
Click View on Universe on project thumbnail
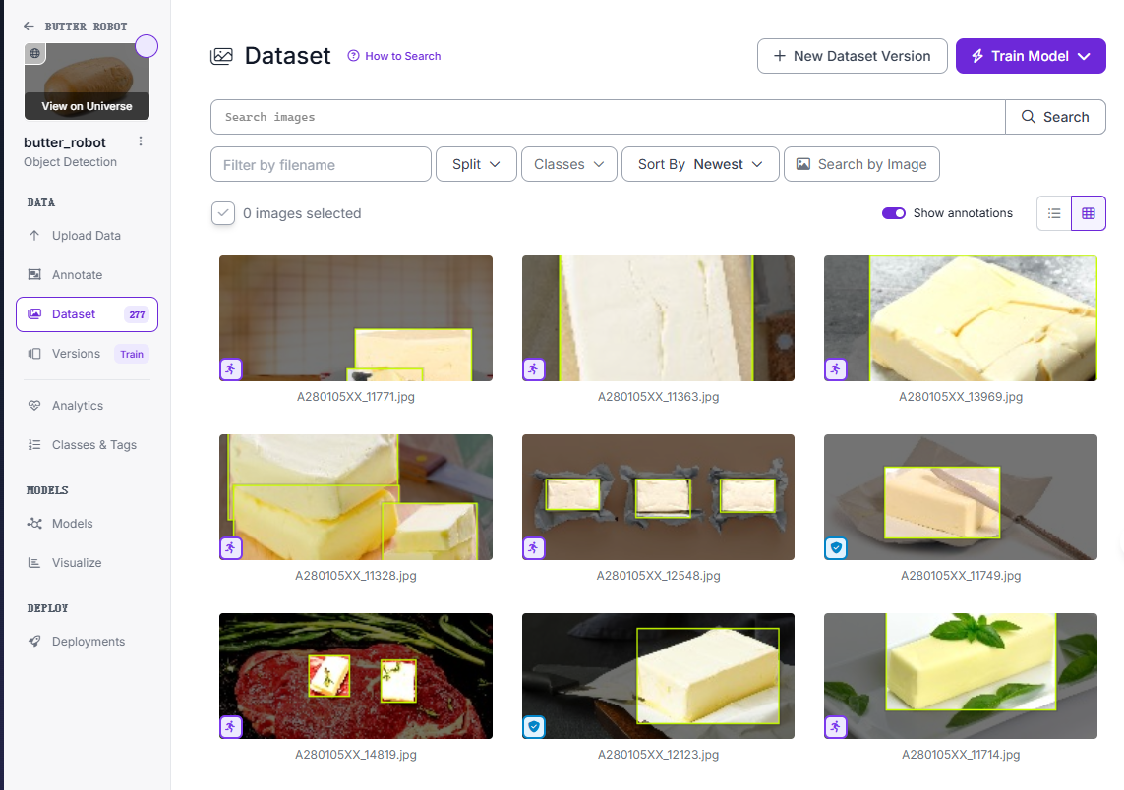pyautogui.click(x=87, y=106)
